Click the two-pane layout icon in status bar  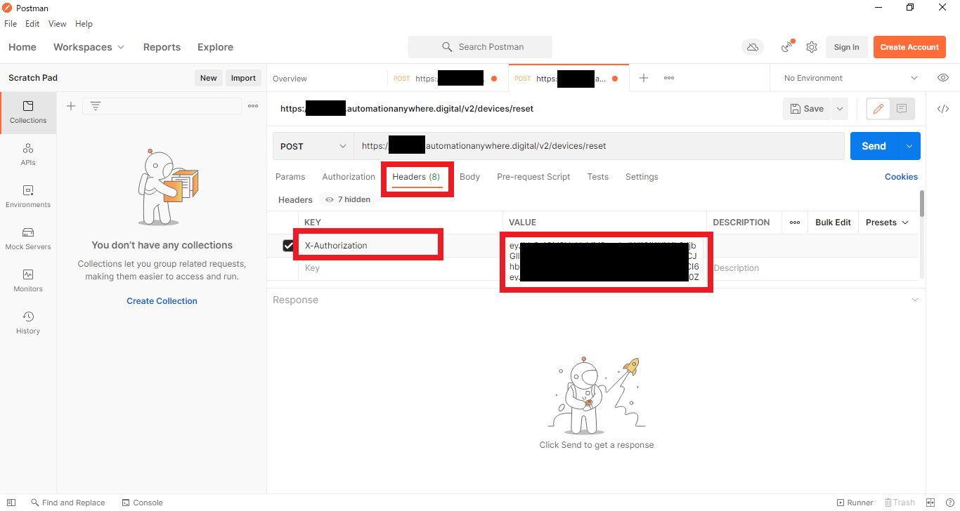tap(930, 503)
